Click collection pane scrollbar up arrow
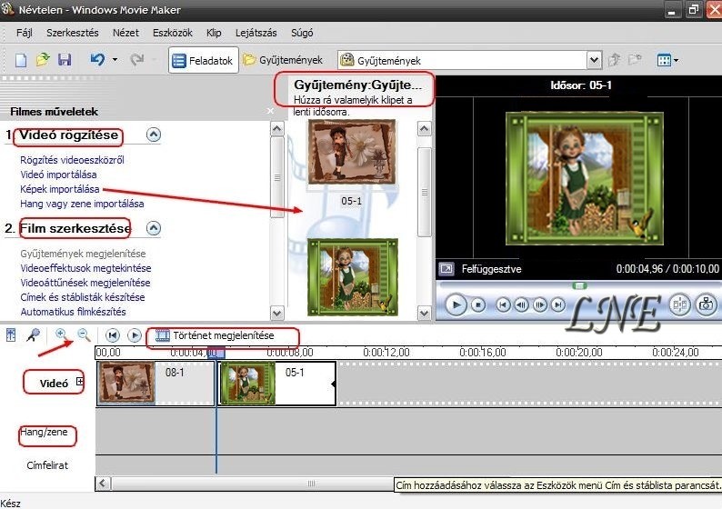Viewport: 722px width, 509px height. pyautogui.click(x=424, y=129)
